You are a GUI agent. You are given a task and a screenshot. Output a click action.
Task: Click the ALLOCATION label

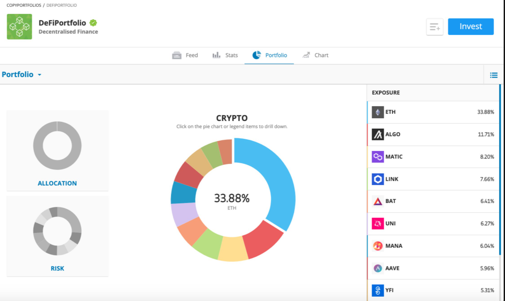coord(57,183)
